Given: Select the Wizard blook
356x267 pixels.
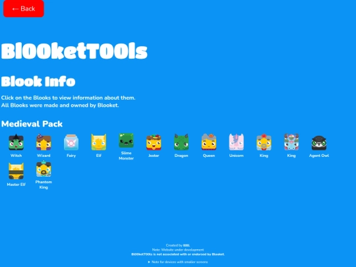Looking at the screenshot, I should (x=44, y=142).
